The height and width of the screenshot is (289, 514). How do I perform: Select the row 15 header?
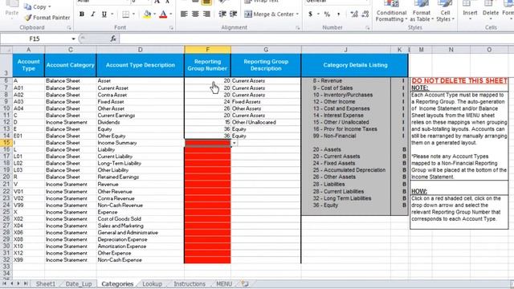click(x=6, y=143)
